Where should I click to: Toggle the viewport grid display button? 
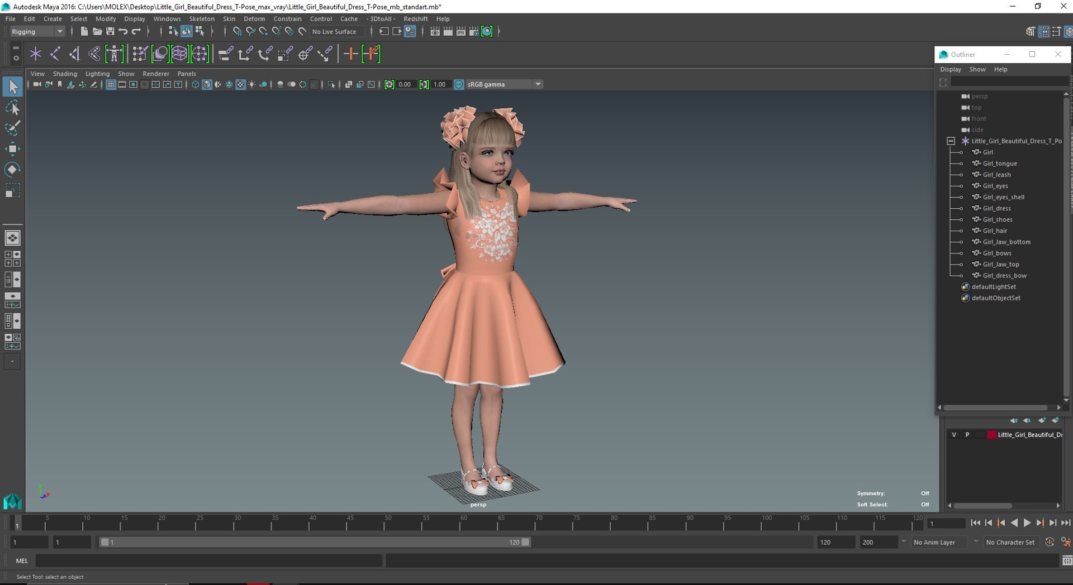pyautogui.click(x=111, y=84)
